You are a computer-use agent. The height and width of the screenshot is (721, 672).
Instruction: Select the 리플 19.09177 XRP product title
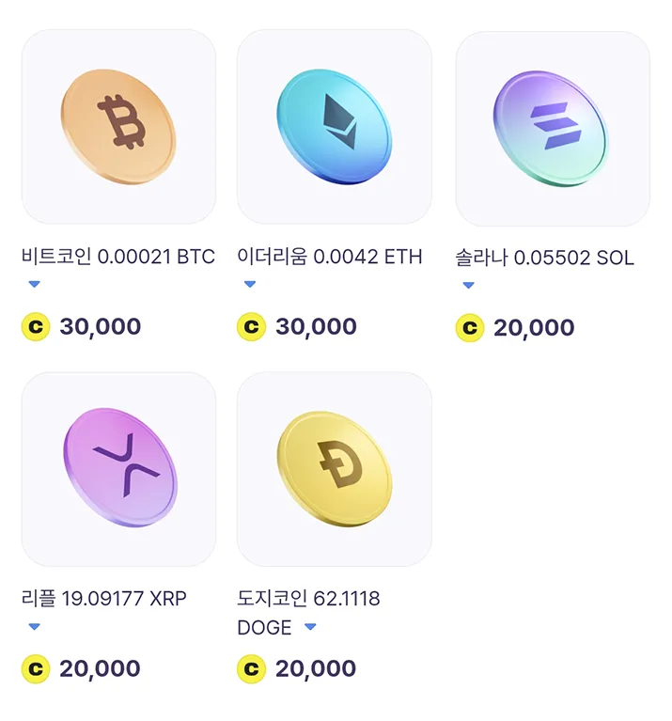103,599
